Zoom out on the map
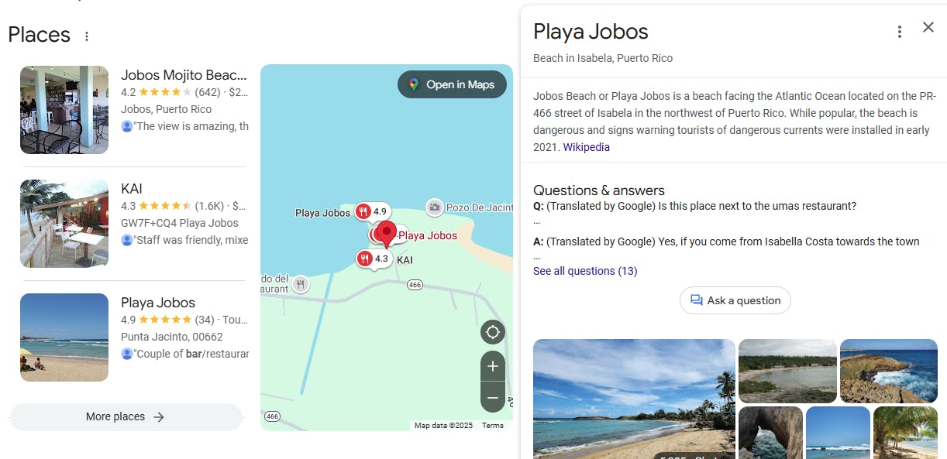Image resolution: width=947 pixels, height=459 pixels. (x=492, y=398)
